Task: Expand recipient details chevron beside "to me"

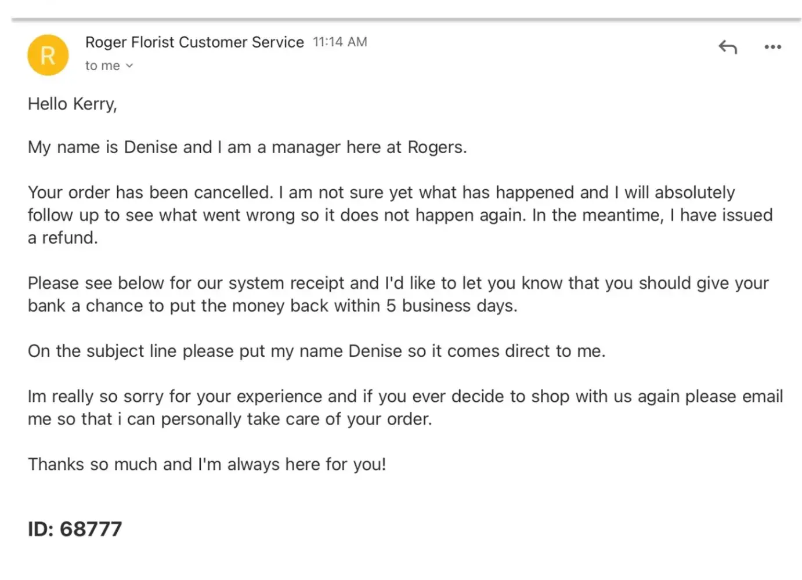Action: pos(129,66)
